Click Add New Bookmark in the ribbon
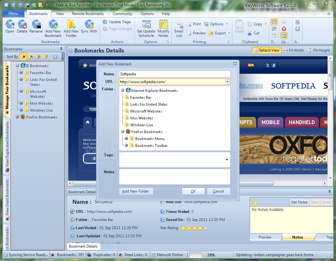This screenshot has width=336, height=261. [53, 29]
